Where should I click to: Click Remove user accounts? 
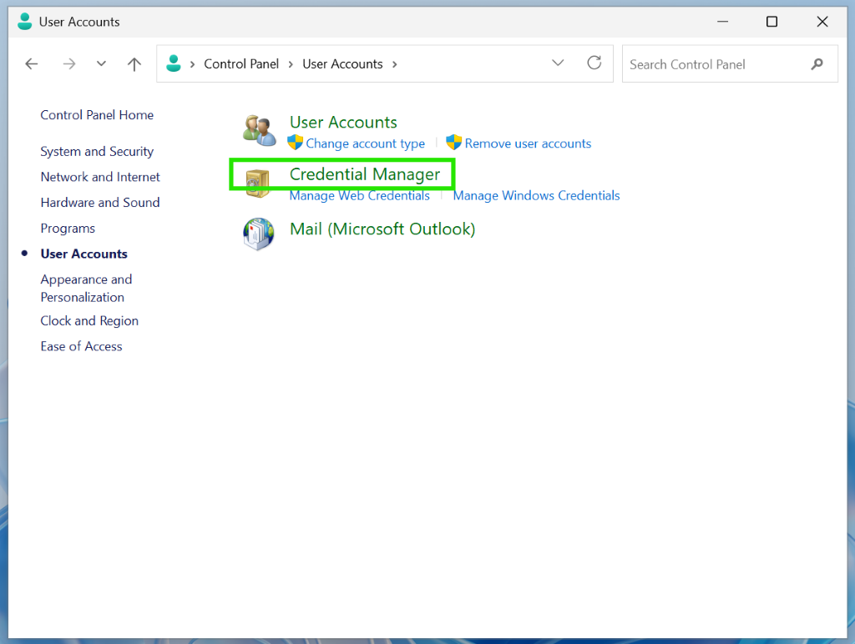tap(528, 143)
